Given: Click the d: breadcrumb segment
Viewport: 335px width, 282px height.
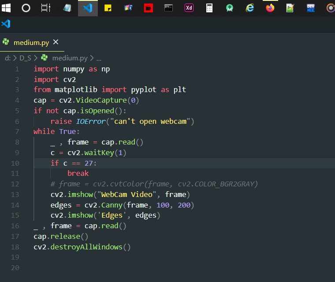Looking at the screenshot, I should pos(7,58).
